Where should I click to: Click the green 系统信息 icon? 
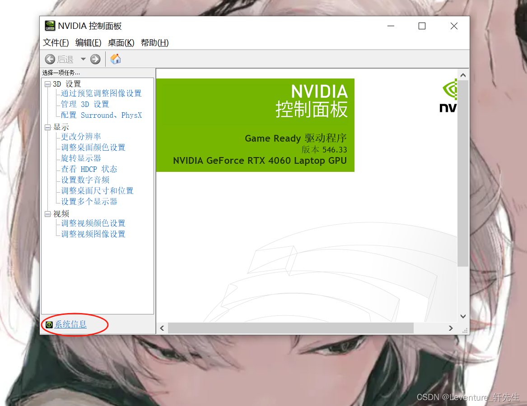49,324
